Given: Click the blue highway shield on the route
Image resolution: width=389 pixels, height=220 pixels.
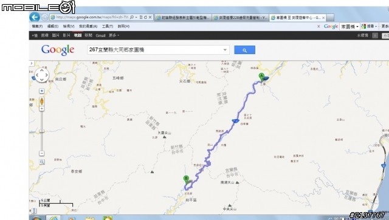Looking at the screenshot, I should (x=235, y=121).
